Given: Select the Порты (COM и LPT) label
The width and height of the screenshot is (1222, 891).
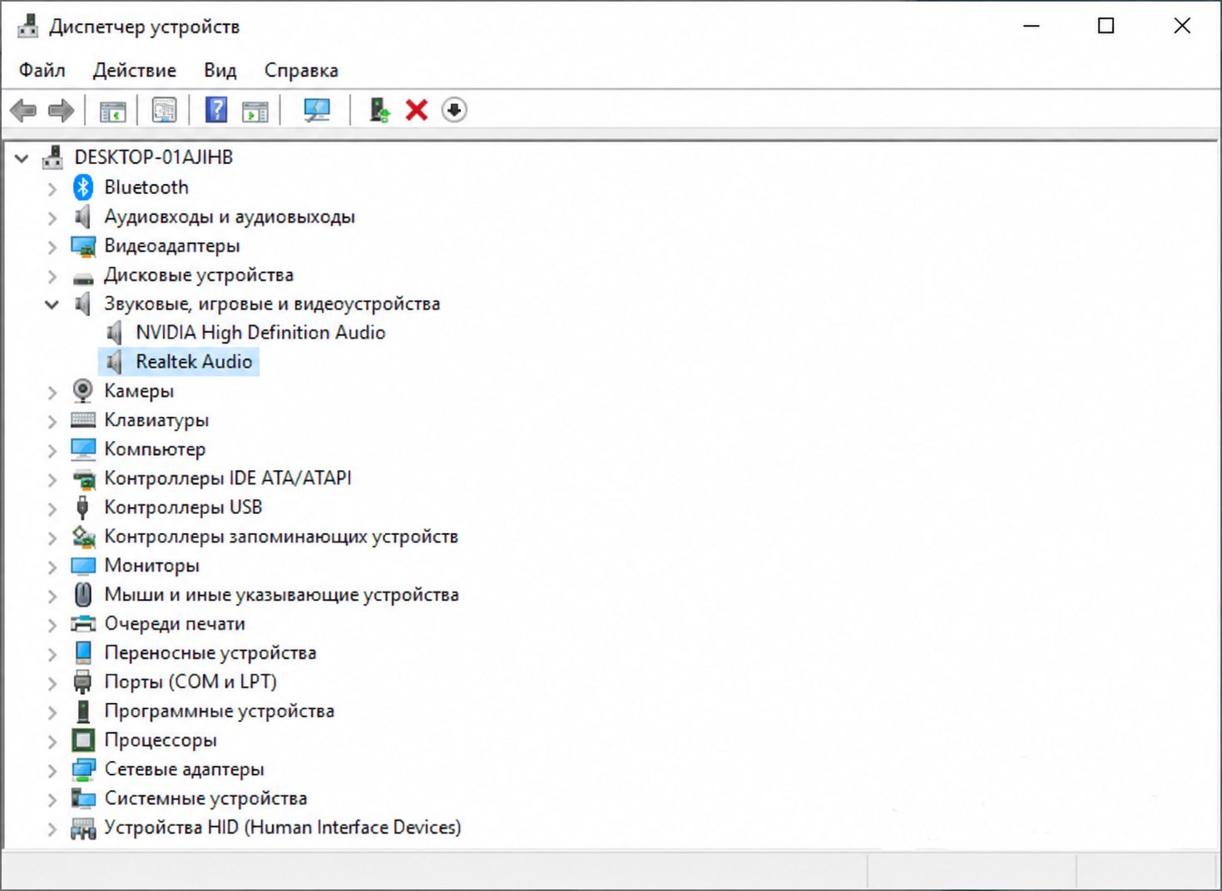Looking at the screenshot, I should (190, 681).
